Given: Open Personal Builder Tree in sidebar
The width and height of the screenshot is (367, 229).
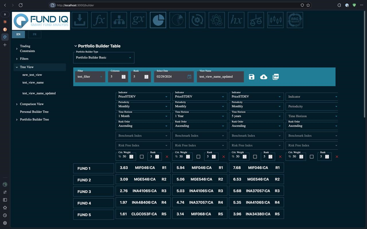Looking at the screenshot, I should click(34, 112).
